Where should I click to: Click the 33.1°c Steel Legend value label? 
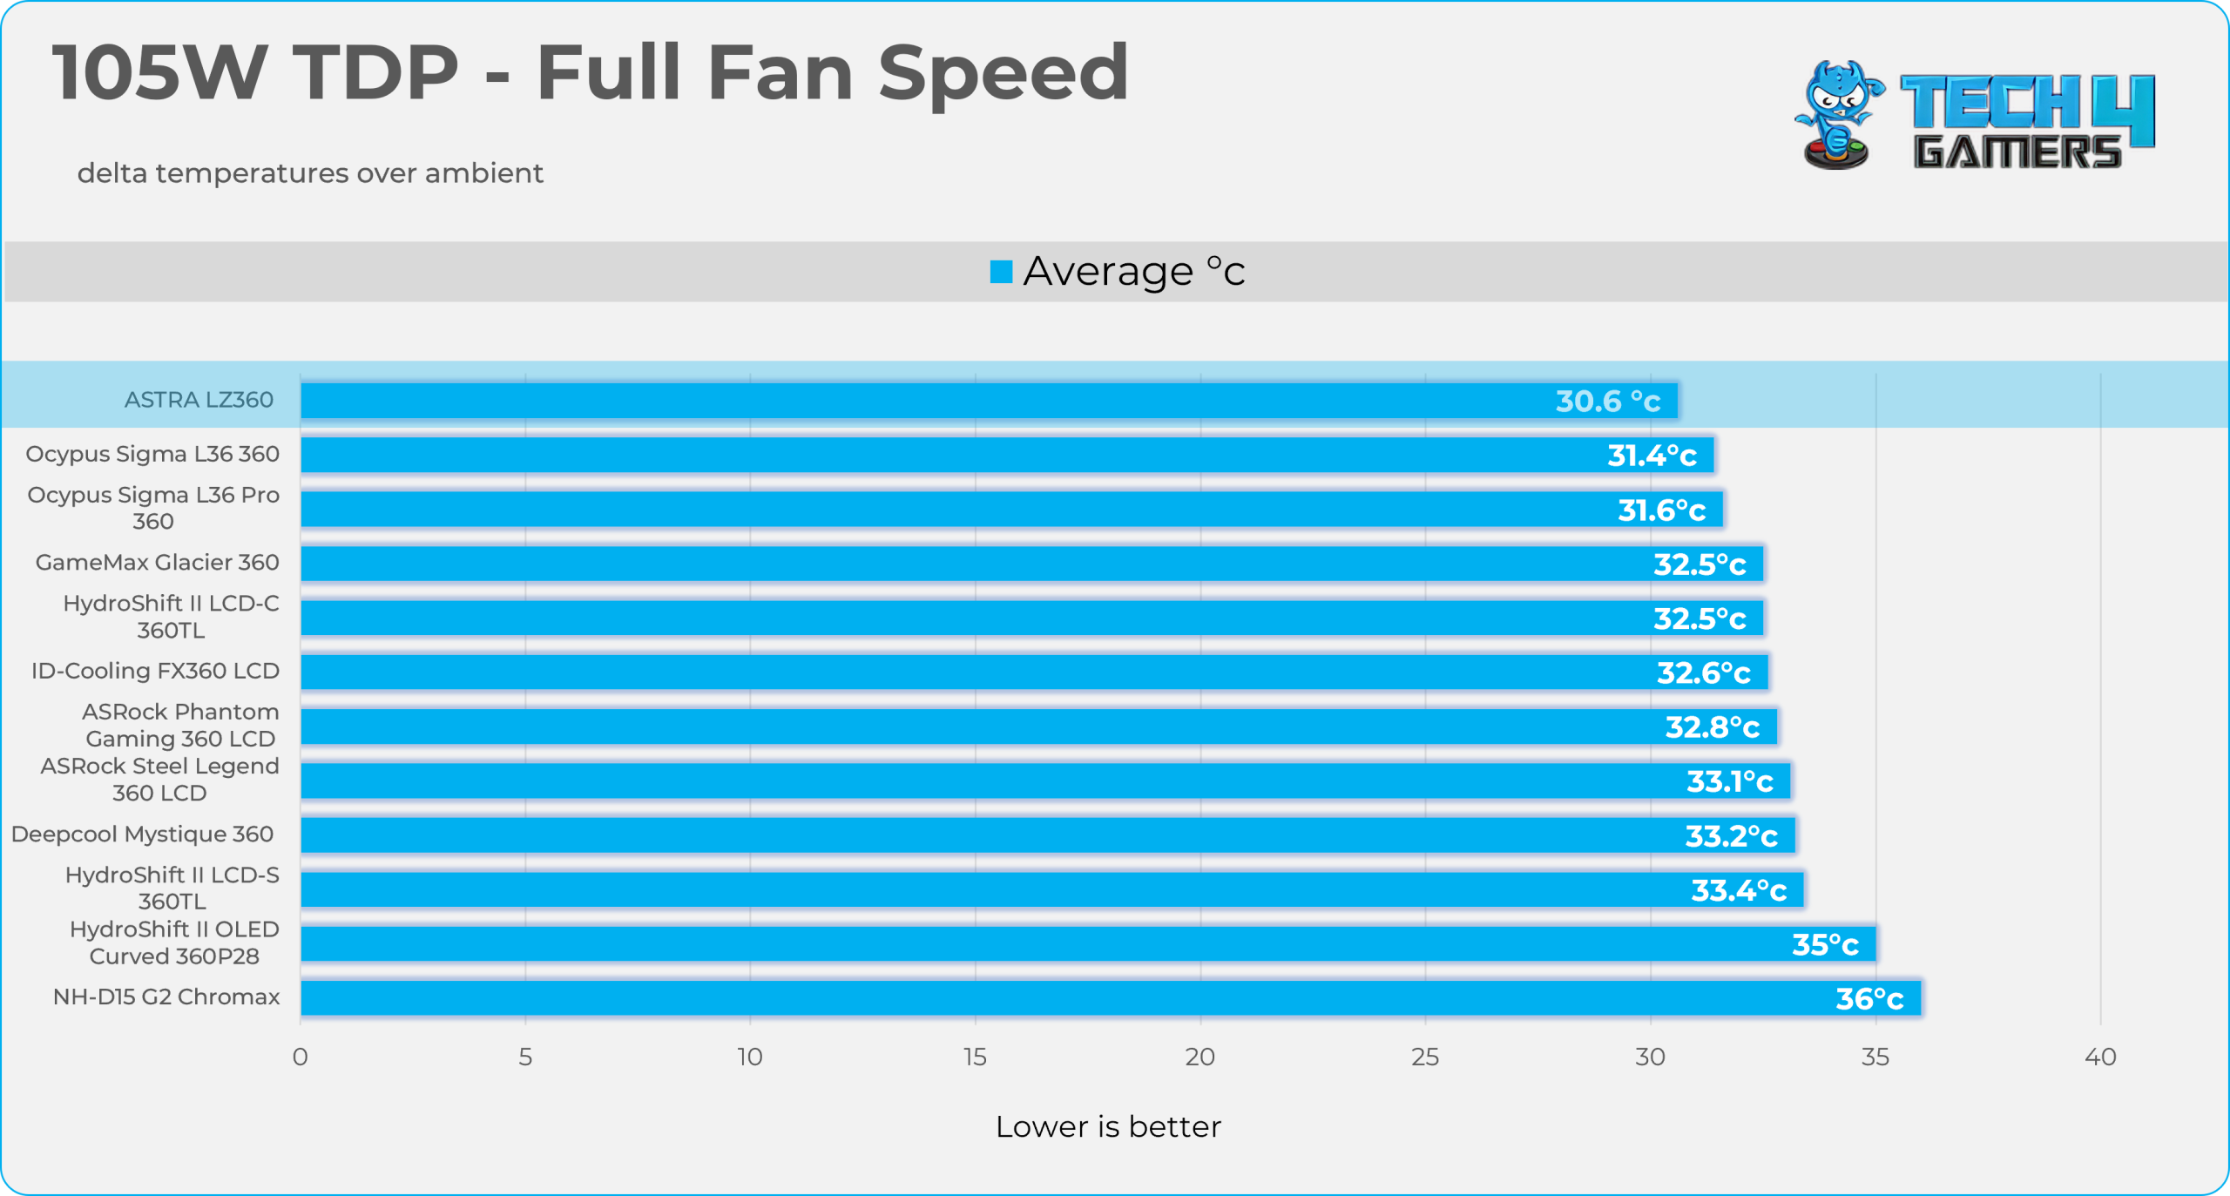pyautogui.click(x=1729, y=781)
